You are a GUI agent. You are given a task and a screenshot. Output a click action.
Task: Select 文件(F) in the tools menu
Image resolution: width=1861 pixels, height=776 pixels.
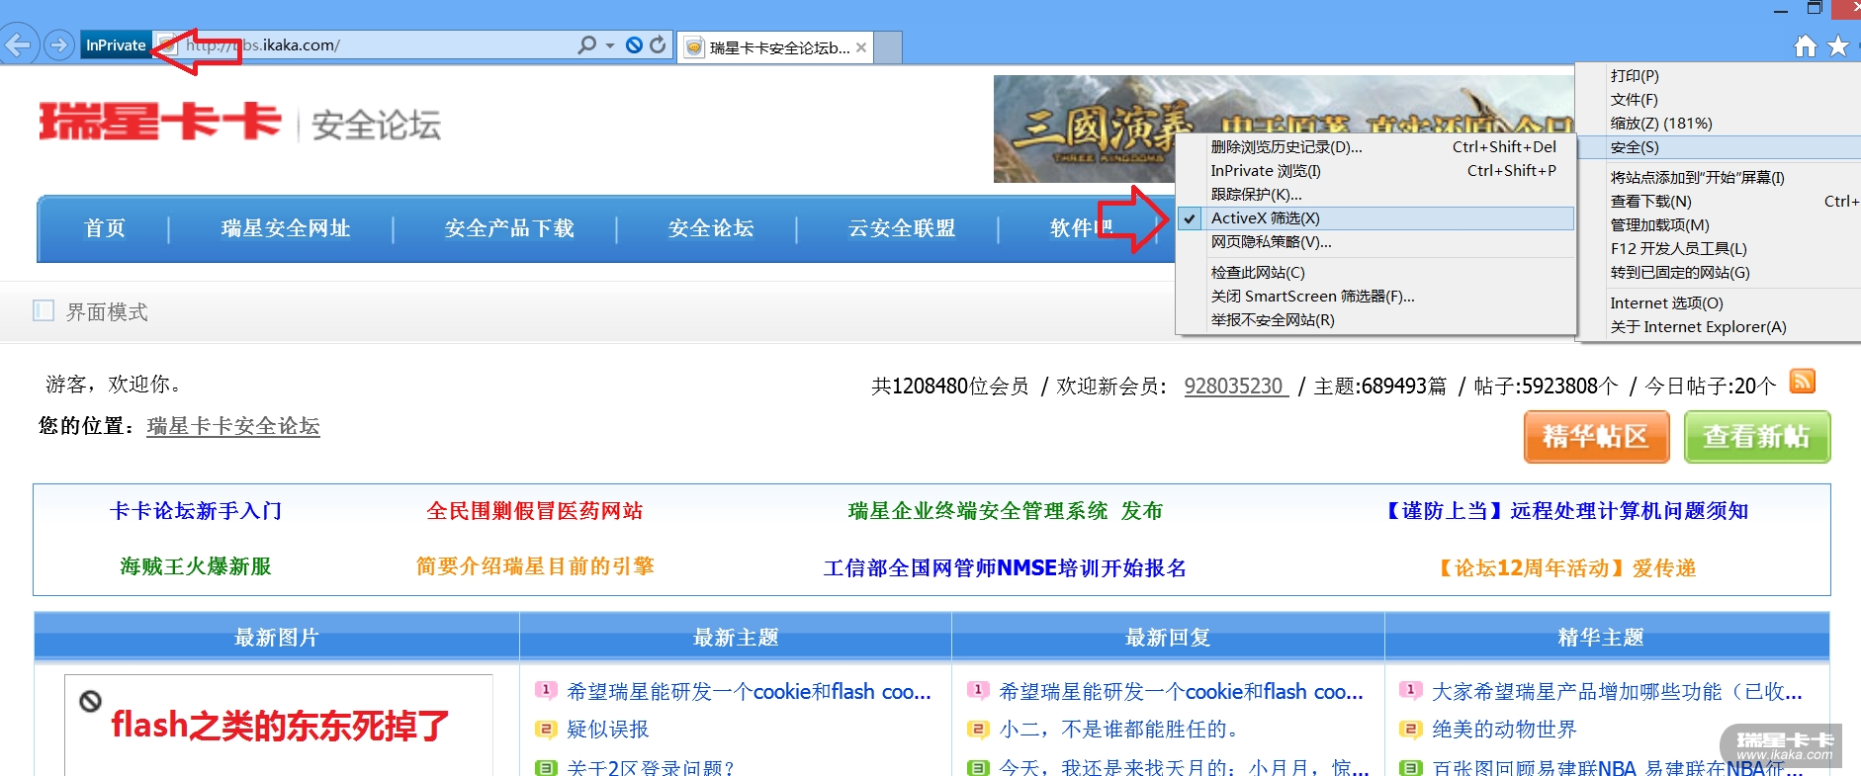coord(1720,100)
